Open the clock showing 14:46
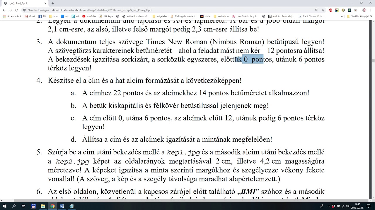Image resolution: width=375 pixels, height=210 pixels. 357,206
